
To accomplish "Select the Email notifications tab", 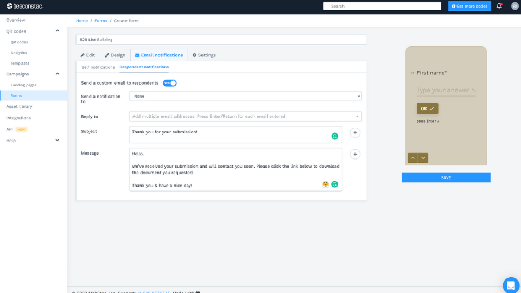I will tap(159, 55).
